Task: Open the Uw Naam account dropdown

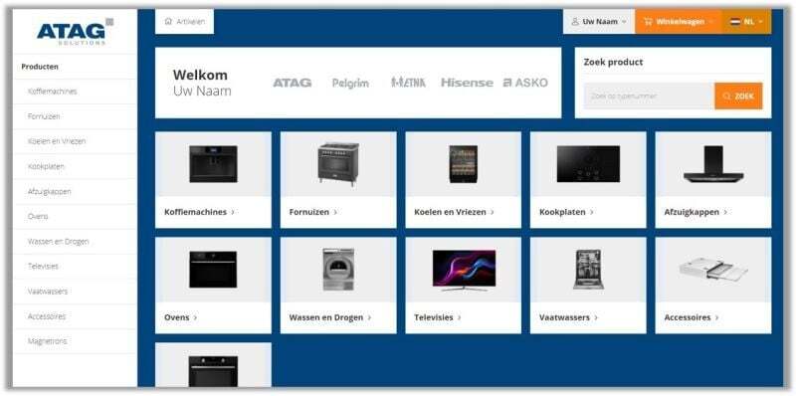Action: pyautogui.click(x=599, y=21)
